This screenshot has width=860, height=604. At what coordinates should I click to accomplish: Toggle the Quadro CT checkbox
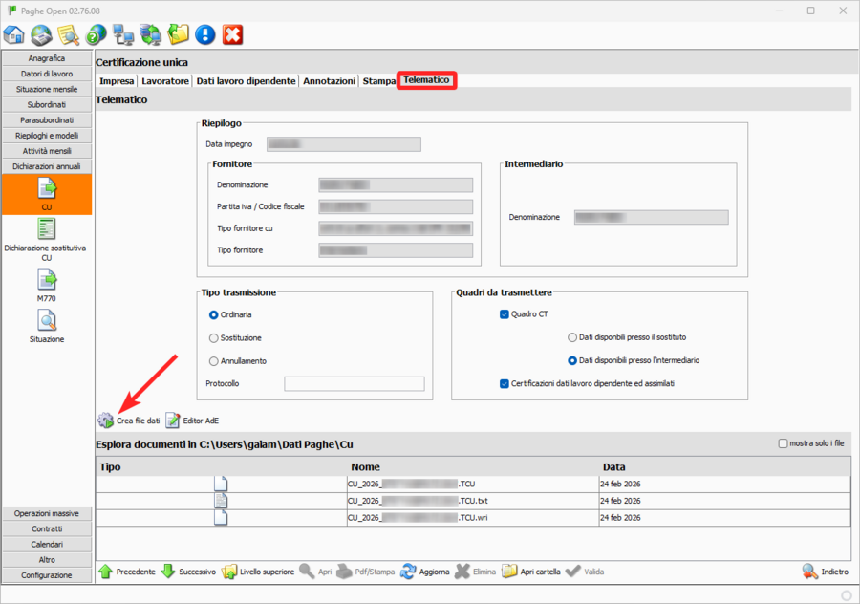tap(505, 313)
